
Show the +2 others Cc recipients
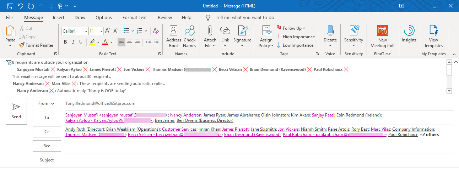coord(429,135)
